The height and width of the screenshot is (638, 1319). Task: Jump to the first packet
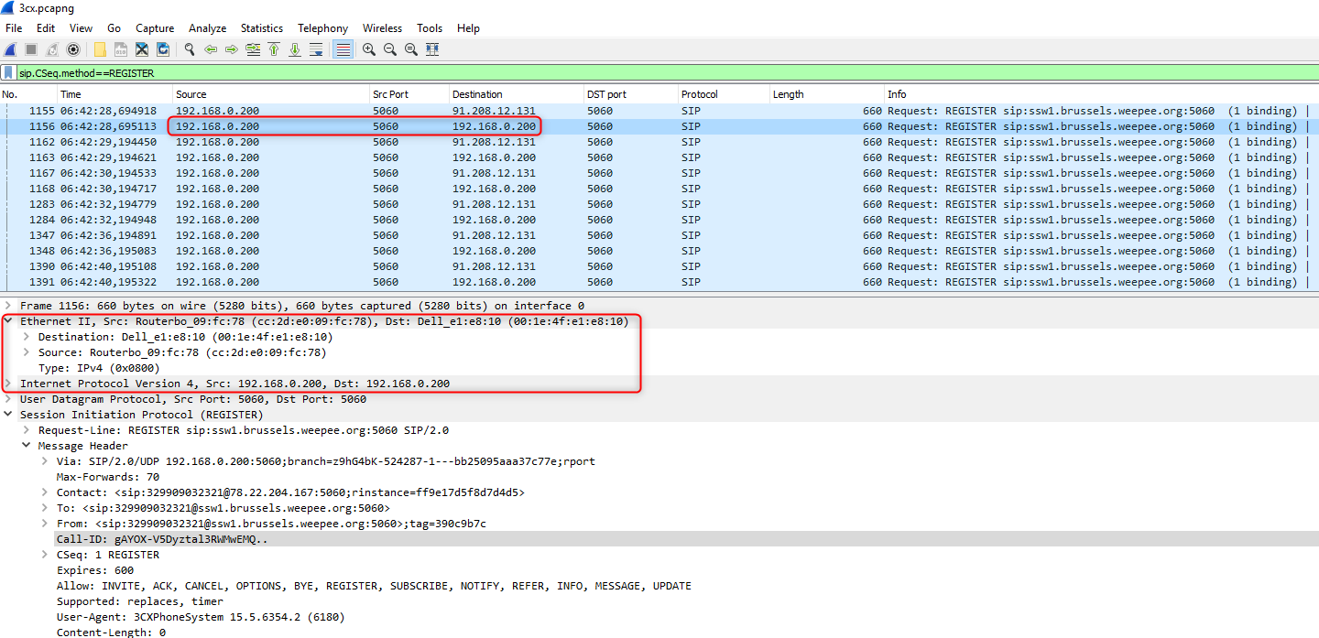(x=273, y=49)
